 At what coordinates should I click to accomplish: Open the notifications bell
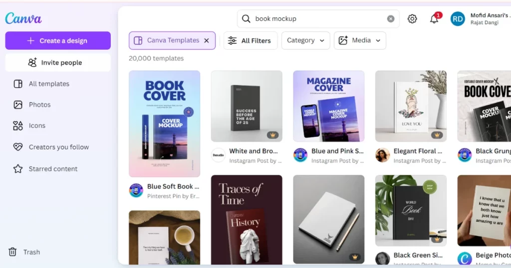[434, 19]
